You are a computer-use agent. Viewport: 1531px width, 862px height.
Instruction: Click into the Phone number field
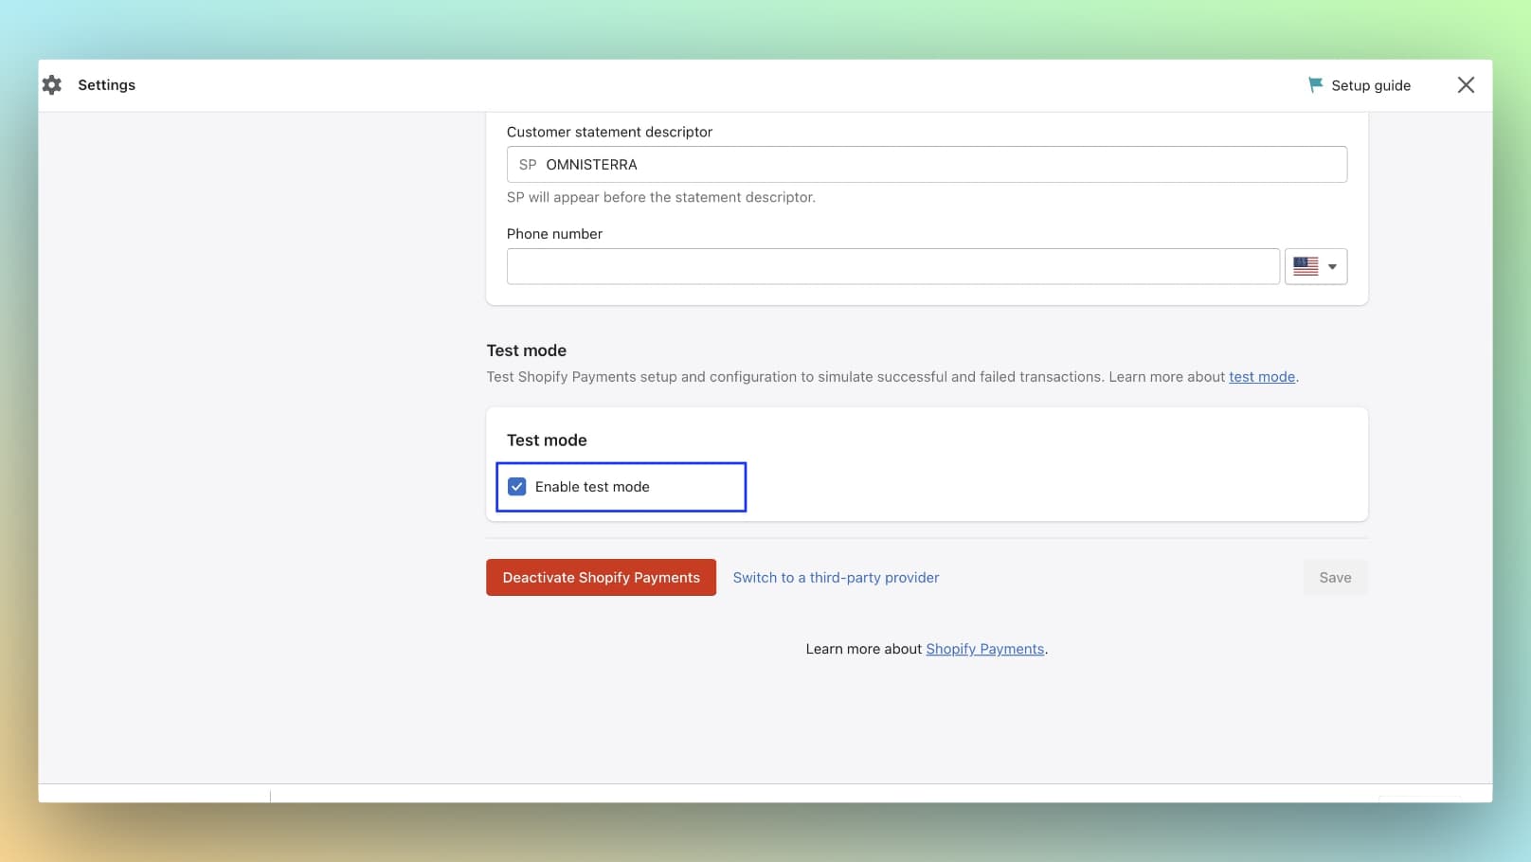pyautogui.click(x=893, y=266)
